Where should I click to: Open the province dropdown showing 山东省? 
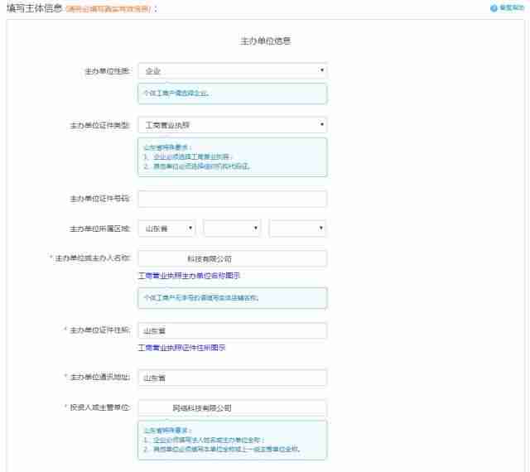(x=166, y=229)
